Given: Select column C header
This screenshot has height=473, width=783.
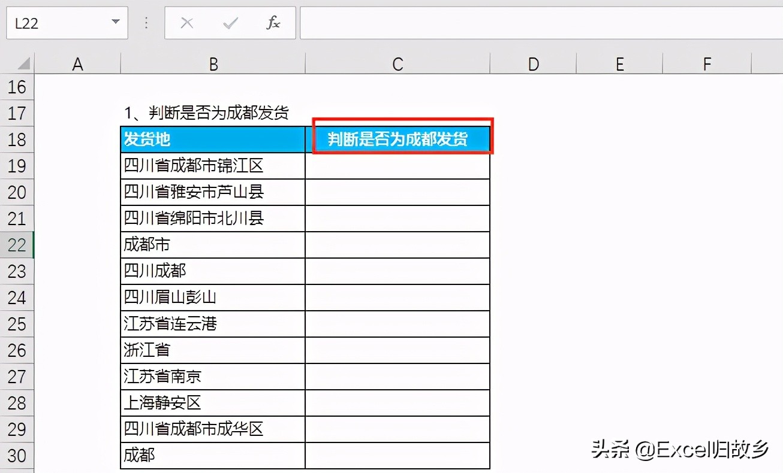Looking at the screenshot, I should click(x=397, y=64).
